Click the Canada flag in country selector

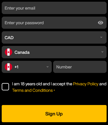[8, 52]
